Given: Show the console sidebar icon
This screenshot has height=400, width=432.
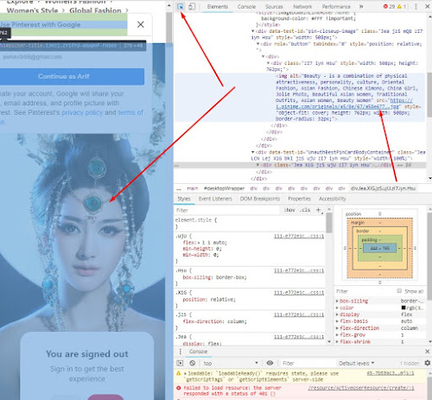Looking at the screenshot, I should [x=180, y=363].
